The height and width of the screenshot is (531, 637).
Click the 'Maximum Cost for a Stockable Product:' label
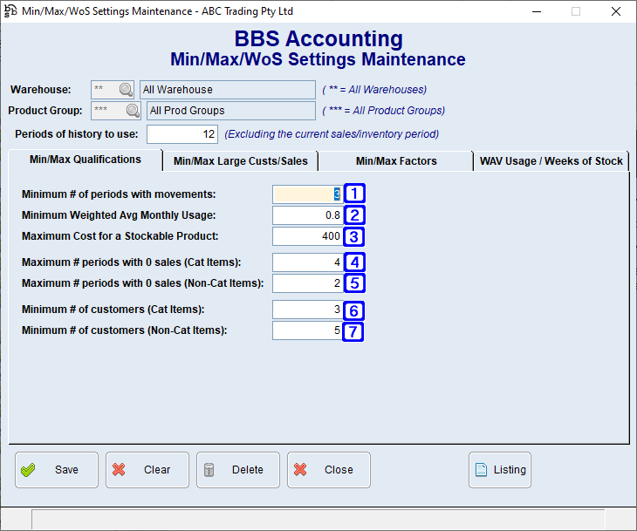[120, 236]
